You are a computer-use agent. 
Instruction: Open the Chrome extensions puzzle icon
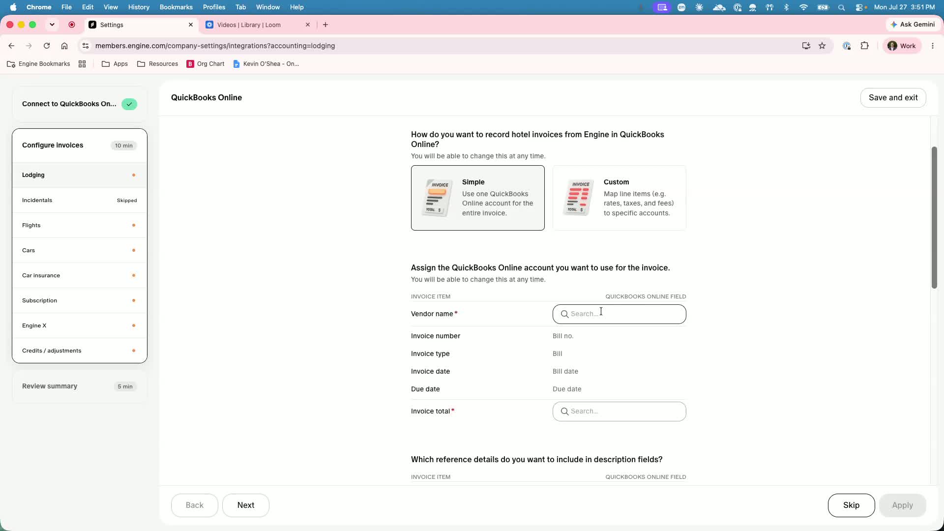[865, 46]
